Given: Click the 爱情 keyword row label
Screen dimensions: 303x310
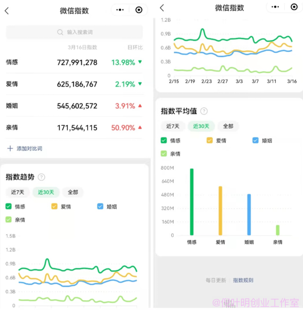Looking at the screenshot, I should point(12,84).
